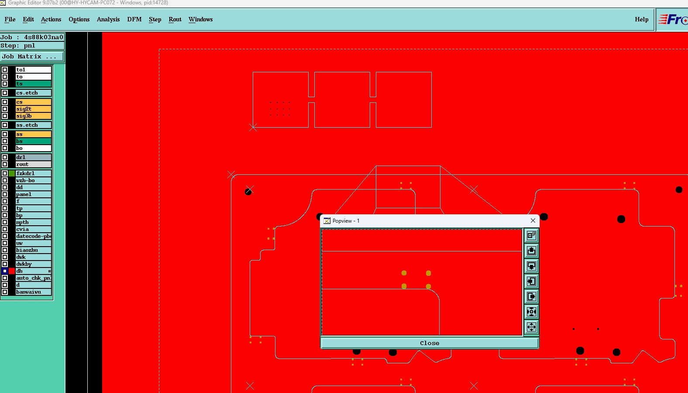Select layer name ss

pos(34,134)
